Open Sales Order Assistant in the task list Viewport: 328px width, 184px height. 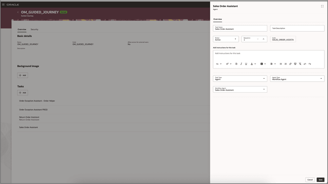29,127
